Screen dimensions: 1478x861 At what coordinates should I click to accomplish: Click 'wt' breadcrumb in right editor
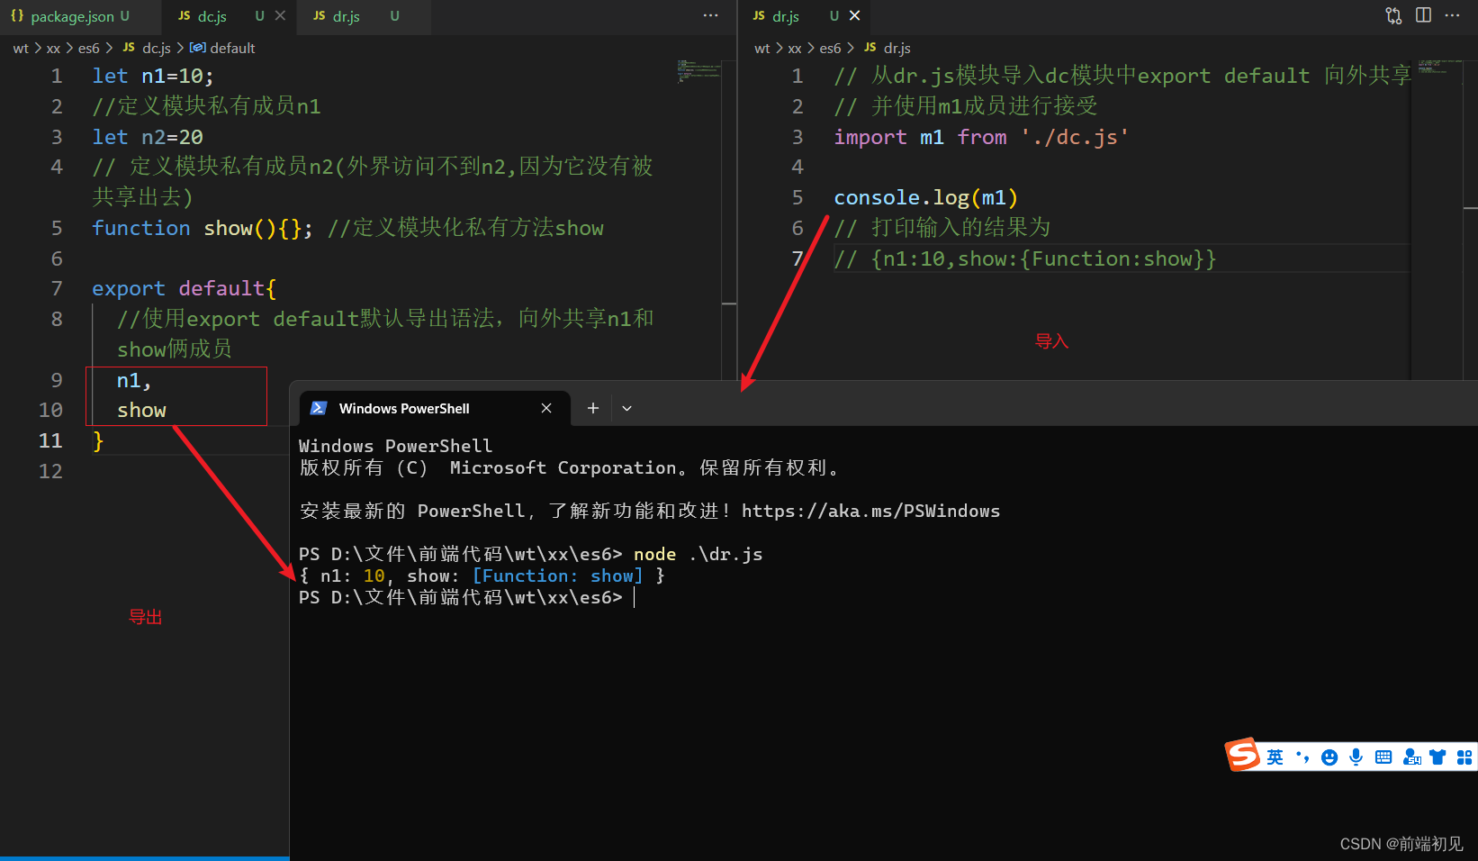[x=762, y=49]
